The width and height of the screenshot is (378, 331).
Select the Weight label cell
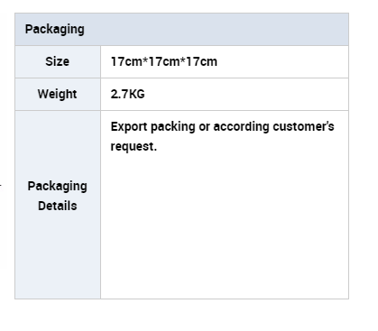pyautogui.click(x=58, y=94)
